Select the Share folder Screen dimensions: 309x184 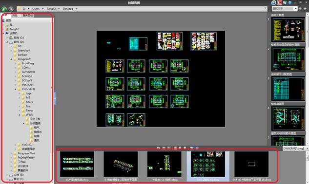(29, 102)
